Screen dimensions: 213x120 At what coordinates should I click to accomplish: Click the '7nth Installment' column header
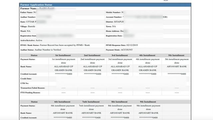tap(91, 102)
